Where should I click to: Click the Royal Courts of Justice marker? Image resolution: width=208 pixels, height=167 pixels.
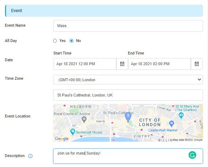point(84,119)
